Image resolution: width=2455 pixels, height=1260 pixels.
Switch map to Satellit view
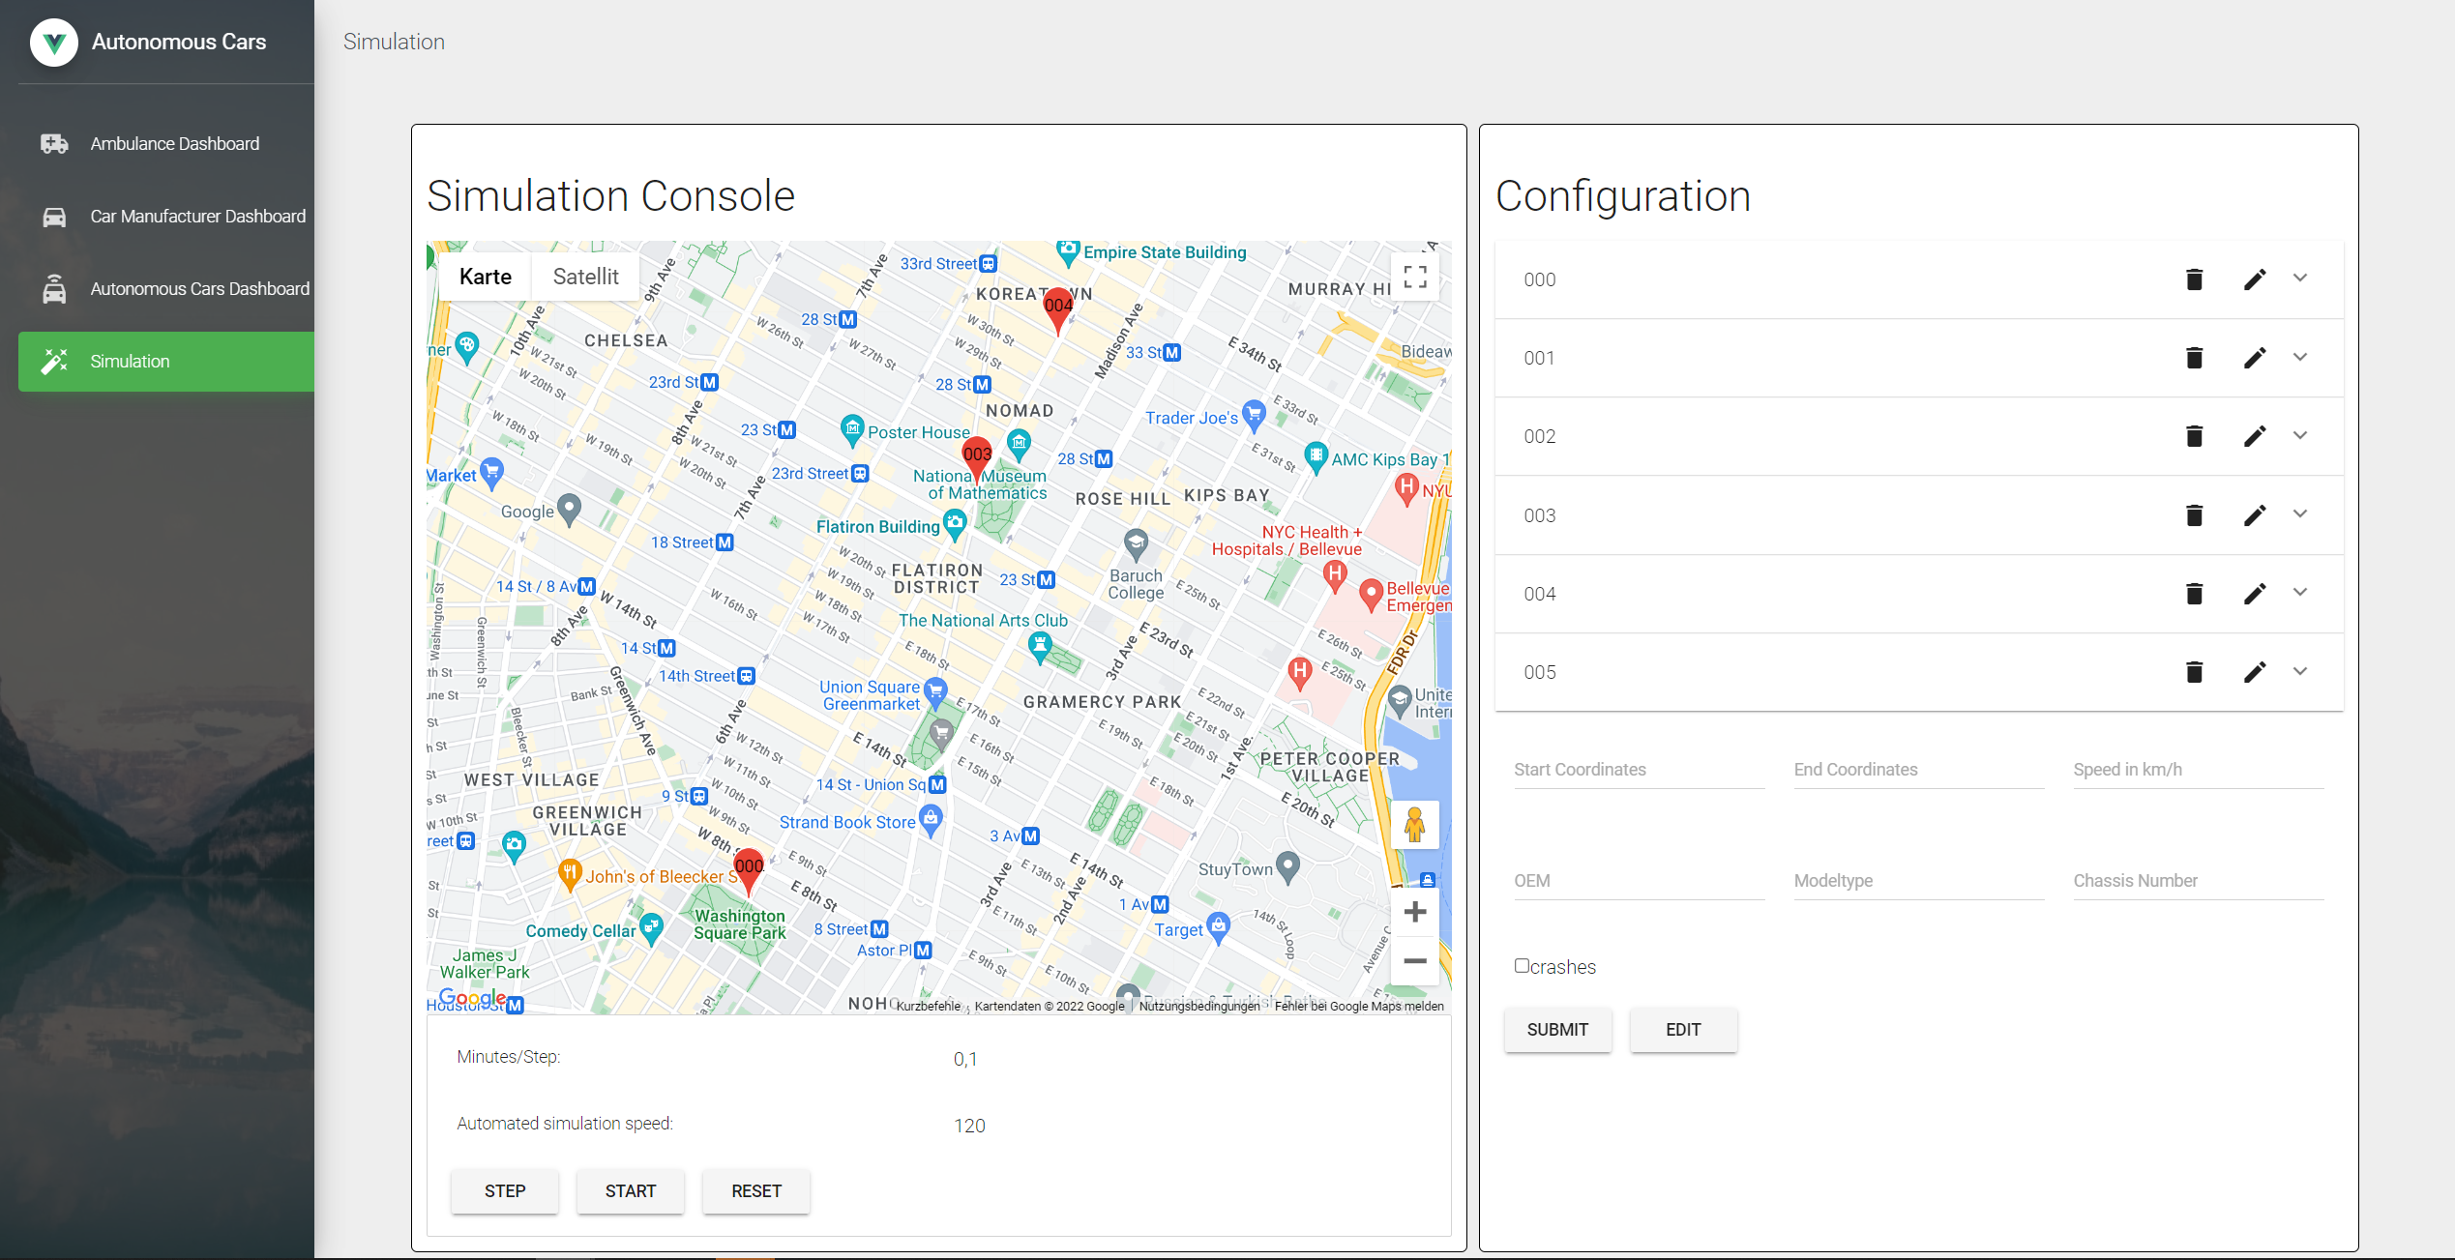pyautogui.click(x=585, y=277)
